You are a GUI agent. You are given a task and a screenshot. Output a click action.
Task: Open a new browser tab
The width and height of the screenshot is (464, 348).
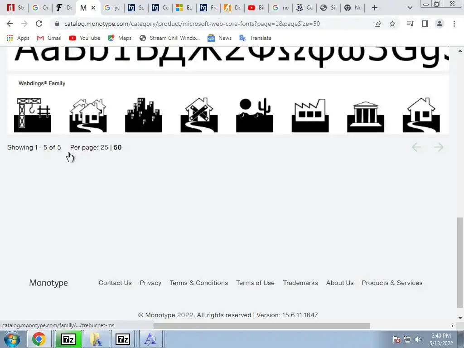tap(375, 8)
